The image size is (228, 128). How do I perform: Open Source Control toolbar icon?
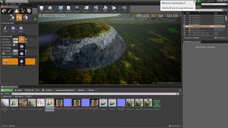click(50, 9)
